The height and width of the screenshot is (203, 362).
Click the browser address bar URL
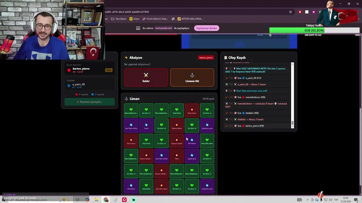click(x=127, y=12)
